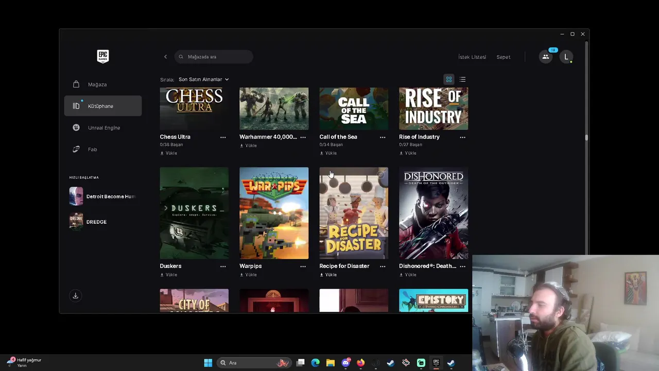The width and height of the screenshot is (659, 371).
Task: Select the City of Gangsters cover
Action: 194,300
